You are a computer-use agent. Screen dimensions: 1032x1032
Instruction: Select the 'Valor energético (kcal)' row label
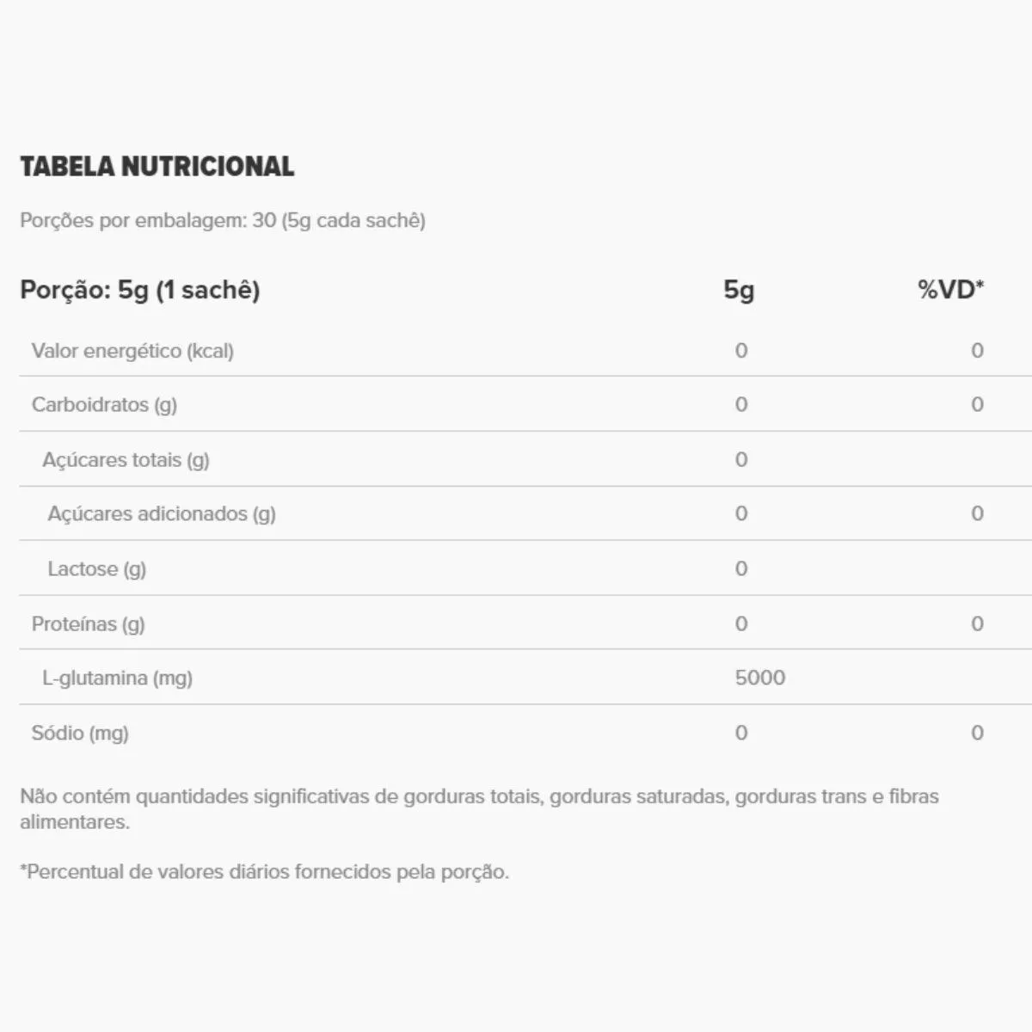click(132, 351)
